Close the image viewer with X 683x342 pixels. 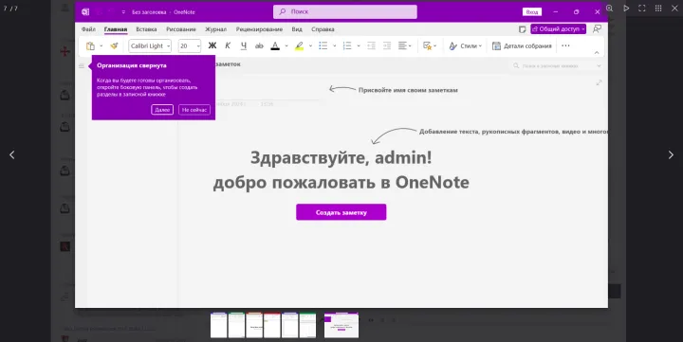coord(674,8)
